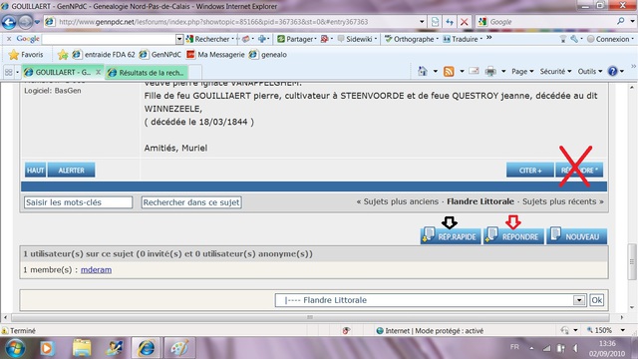Expand the Flandre Littorale forum dropdown
The image size is (638, 359).
coord(578,300)
